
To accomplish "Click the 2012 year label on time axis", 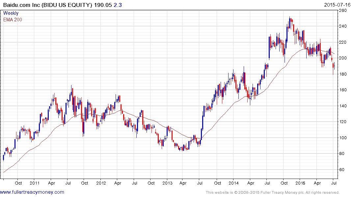I will click(101, 183).
